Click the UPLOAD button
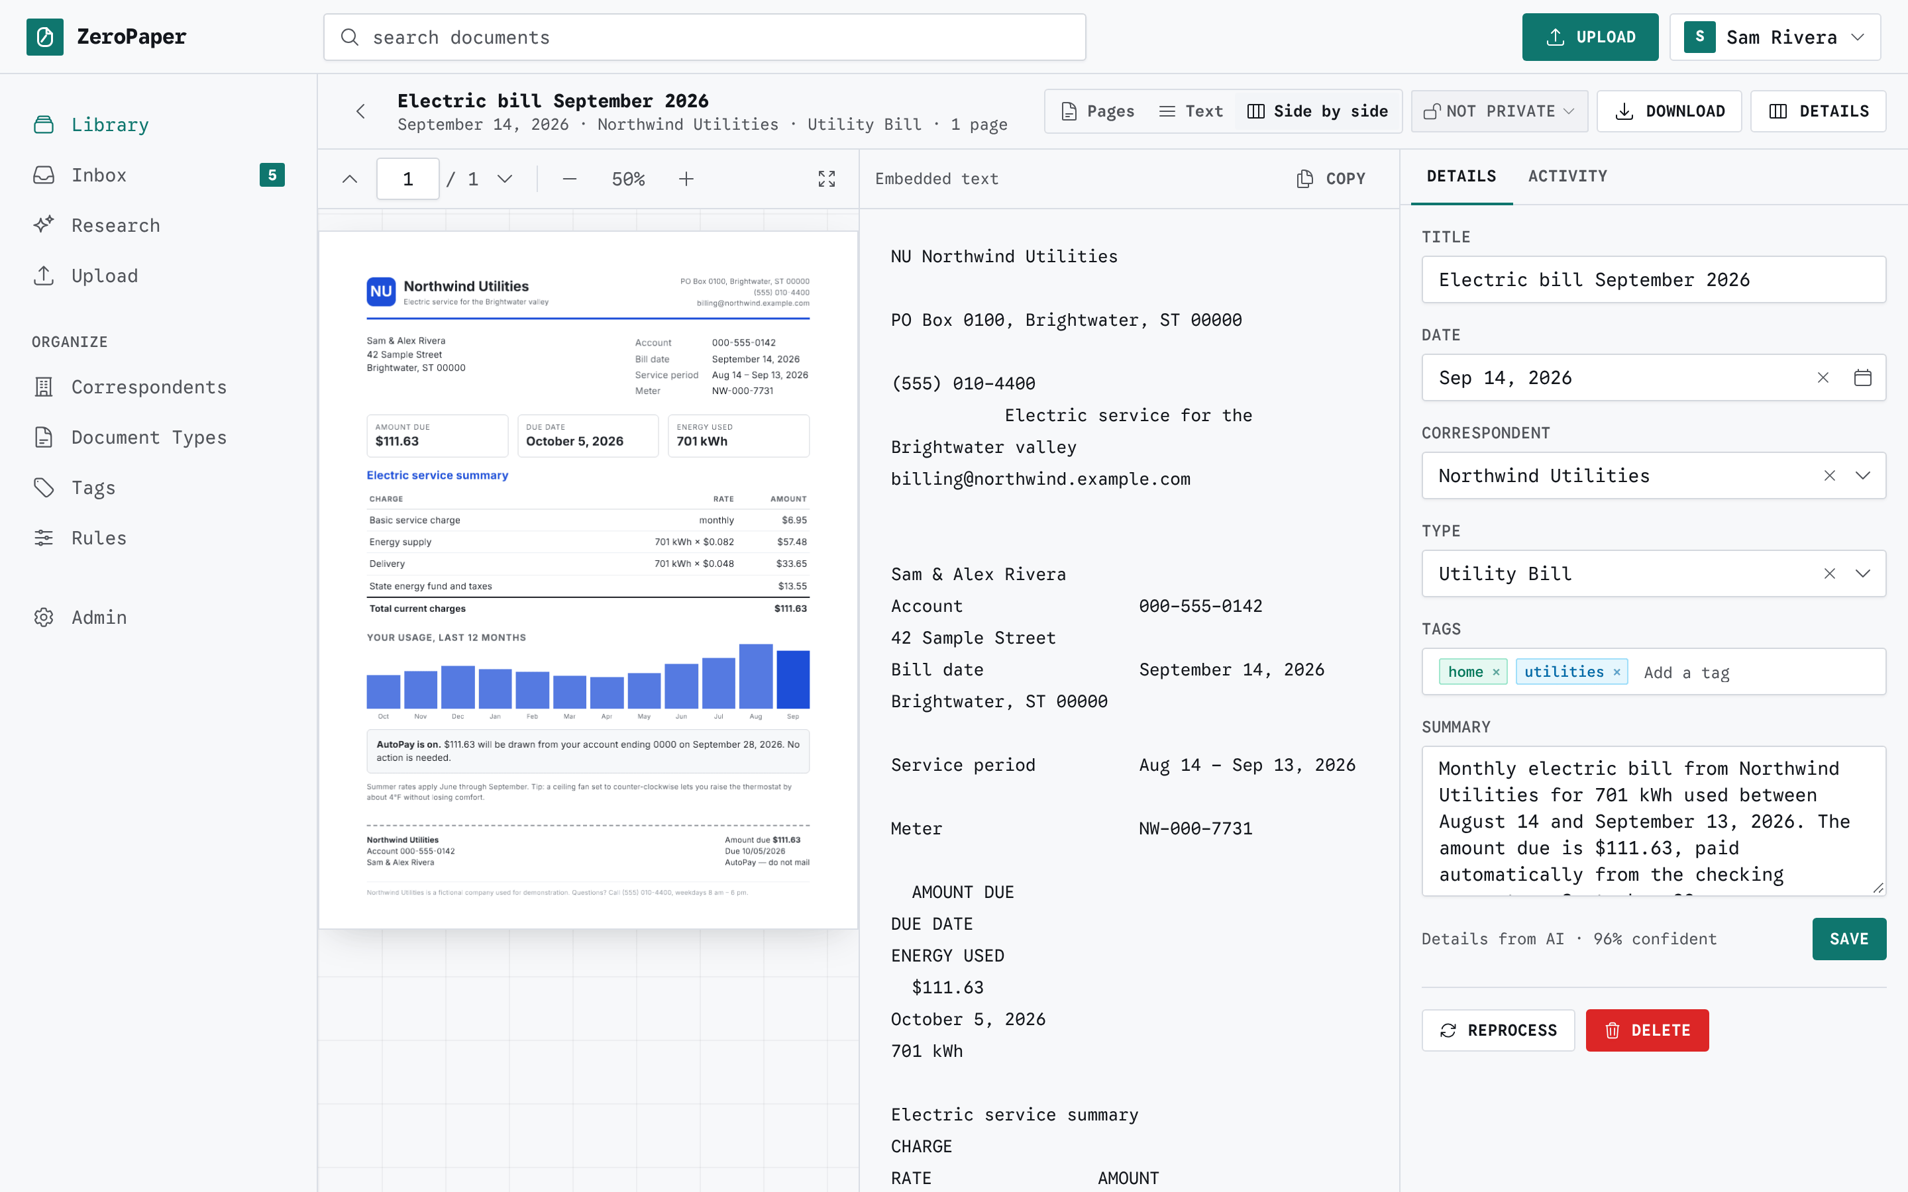The height and width of the screenshot is (1192, 1908). pyautogui.click(x=1589, y=37)
